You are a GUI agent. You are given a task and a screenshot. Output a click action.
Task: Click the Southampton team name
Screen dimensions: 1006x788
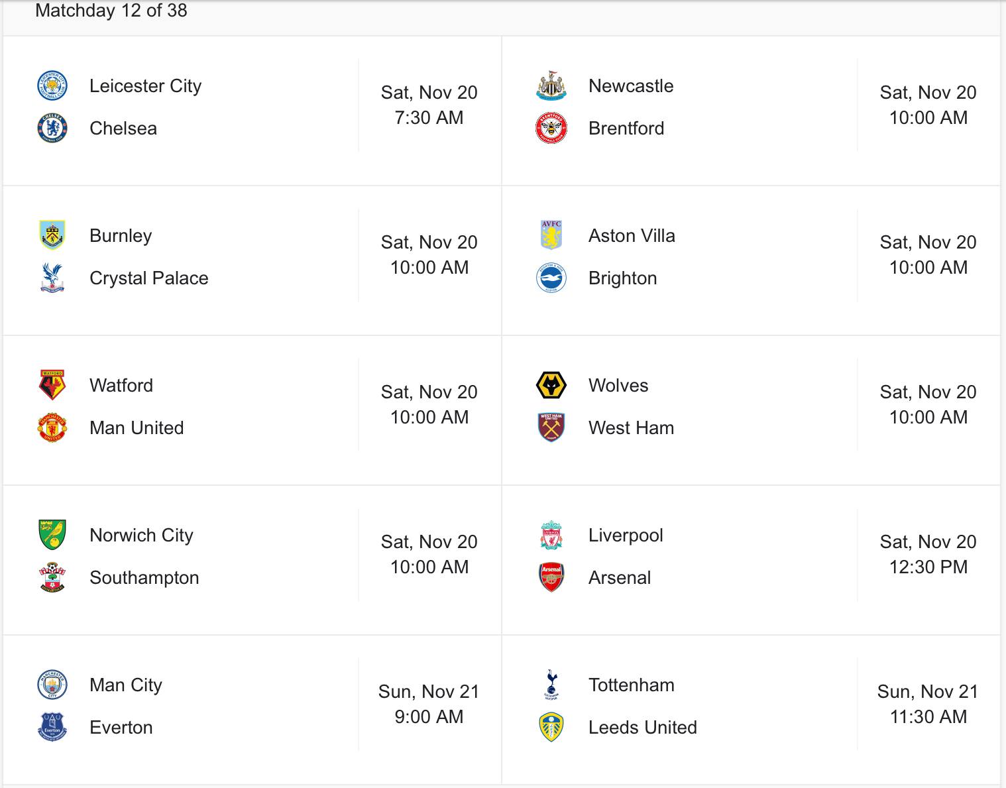coord(144,578)
